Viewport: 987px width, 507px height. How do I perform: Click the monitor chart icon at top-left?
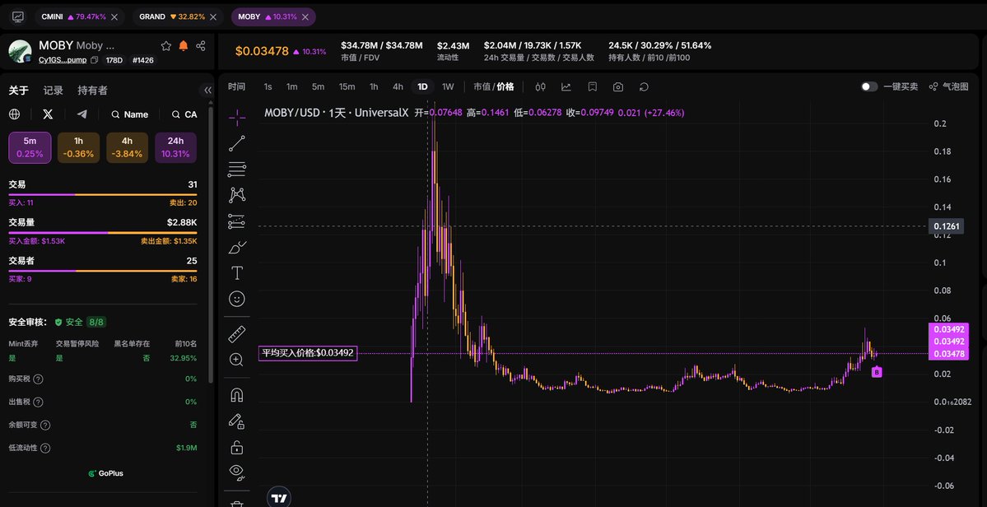tap(17, 17)
